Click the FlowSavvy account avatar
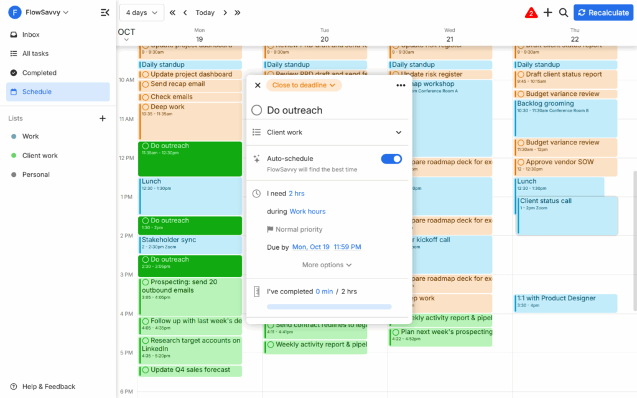The image size is (637, 398). [x=15, y=12]
